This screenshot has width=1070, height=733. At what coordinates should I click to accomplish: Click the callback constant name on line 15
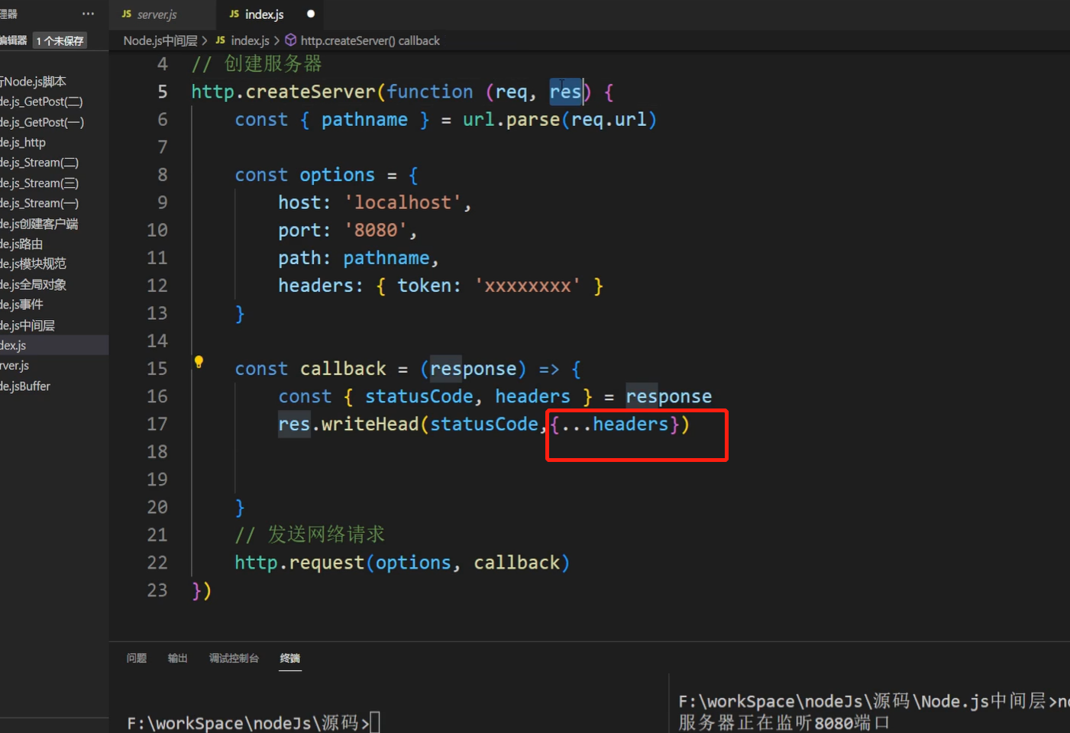(x=343, y=370)
